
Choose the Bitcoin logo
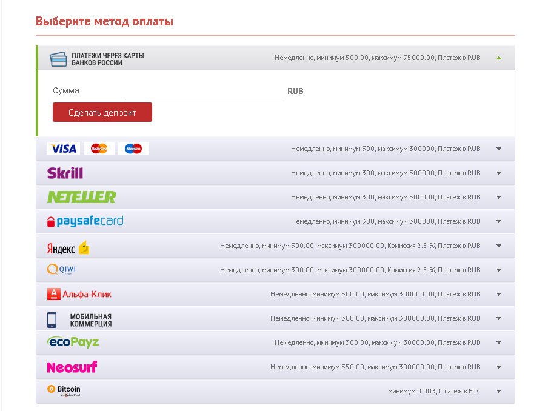[64, 390]
